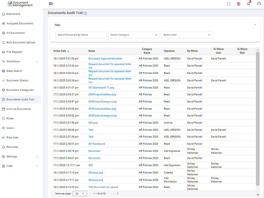Screen dimensions: 264x198
Task: Click the Reminder bell icon in sidebar
Action: click(3, 147)
